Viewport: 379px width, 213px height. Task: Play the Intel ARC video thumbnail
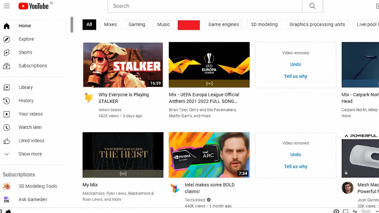[x=209, y=155]
